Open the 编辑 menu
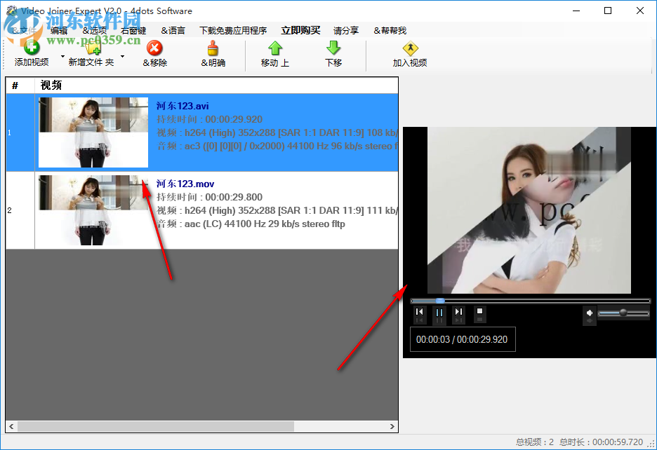The width and height of the screenshot is (657, 450). click(x=60, y=30)
